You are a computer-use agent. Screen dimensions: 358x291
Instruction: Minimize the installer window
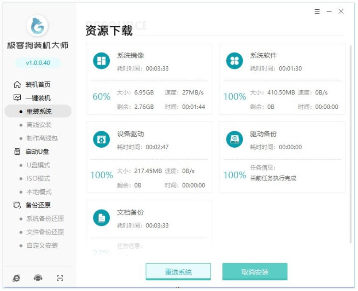[329, 11]
